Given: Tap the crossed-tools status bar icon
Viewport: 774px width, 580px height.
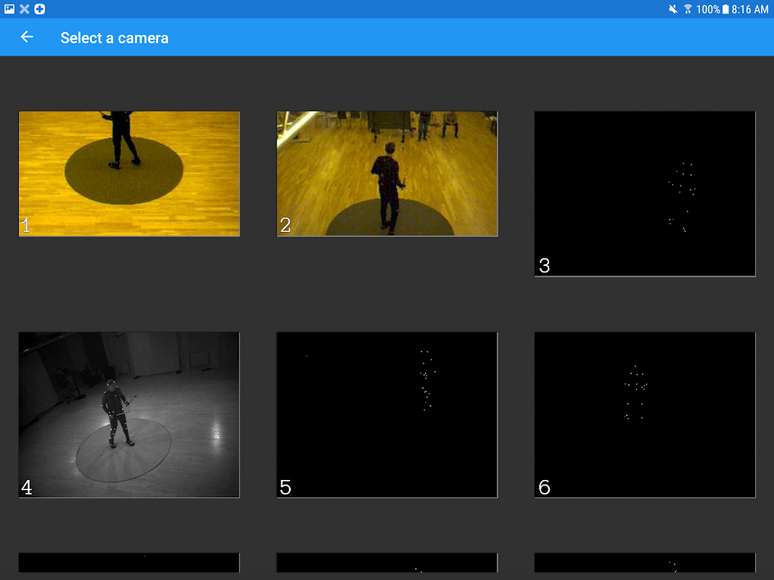Looking at the screenshot, I should click(24, 9).
